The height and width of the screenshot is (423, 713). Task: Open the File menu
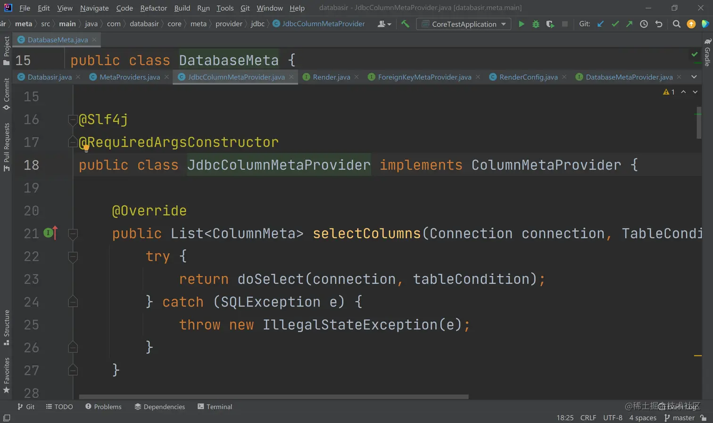25,8
